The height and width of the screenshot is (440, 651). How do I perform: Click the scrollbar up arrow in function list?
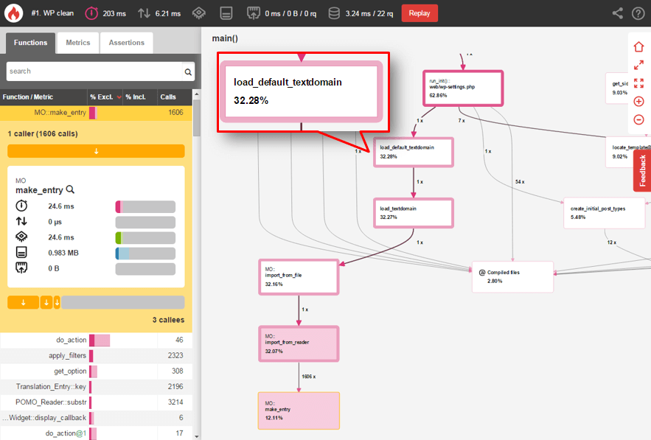point(197,94)
